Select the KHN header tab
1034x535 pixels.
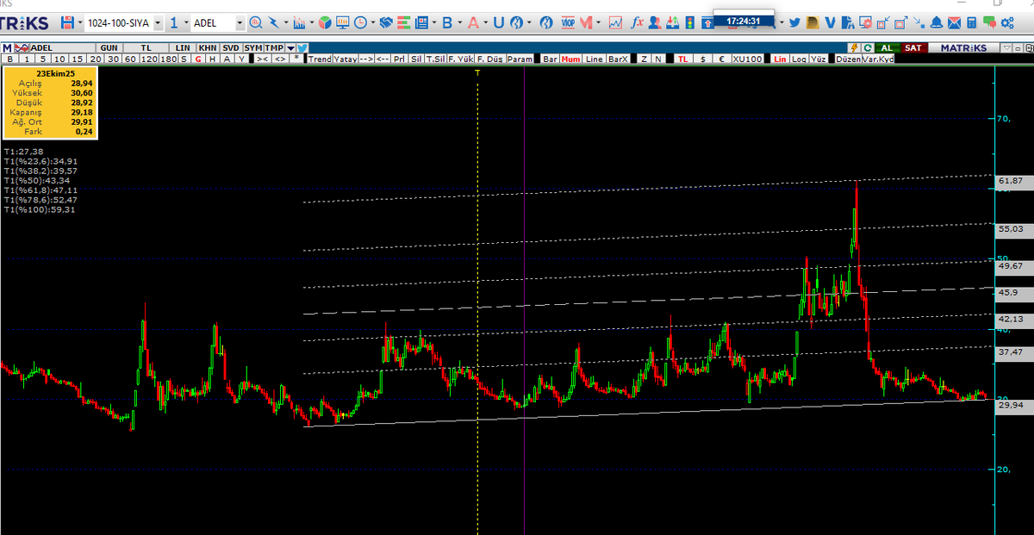[208, 48]
